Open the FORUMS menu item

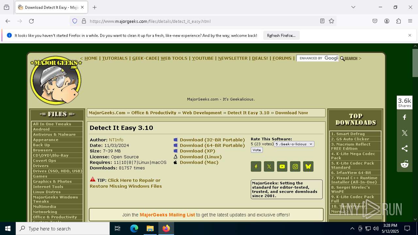click(x=282, y=58)
